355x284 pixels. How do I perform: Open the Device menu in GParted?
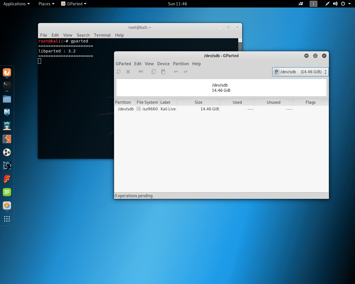pos(163,64)
